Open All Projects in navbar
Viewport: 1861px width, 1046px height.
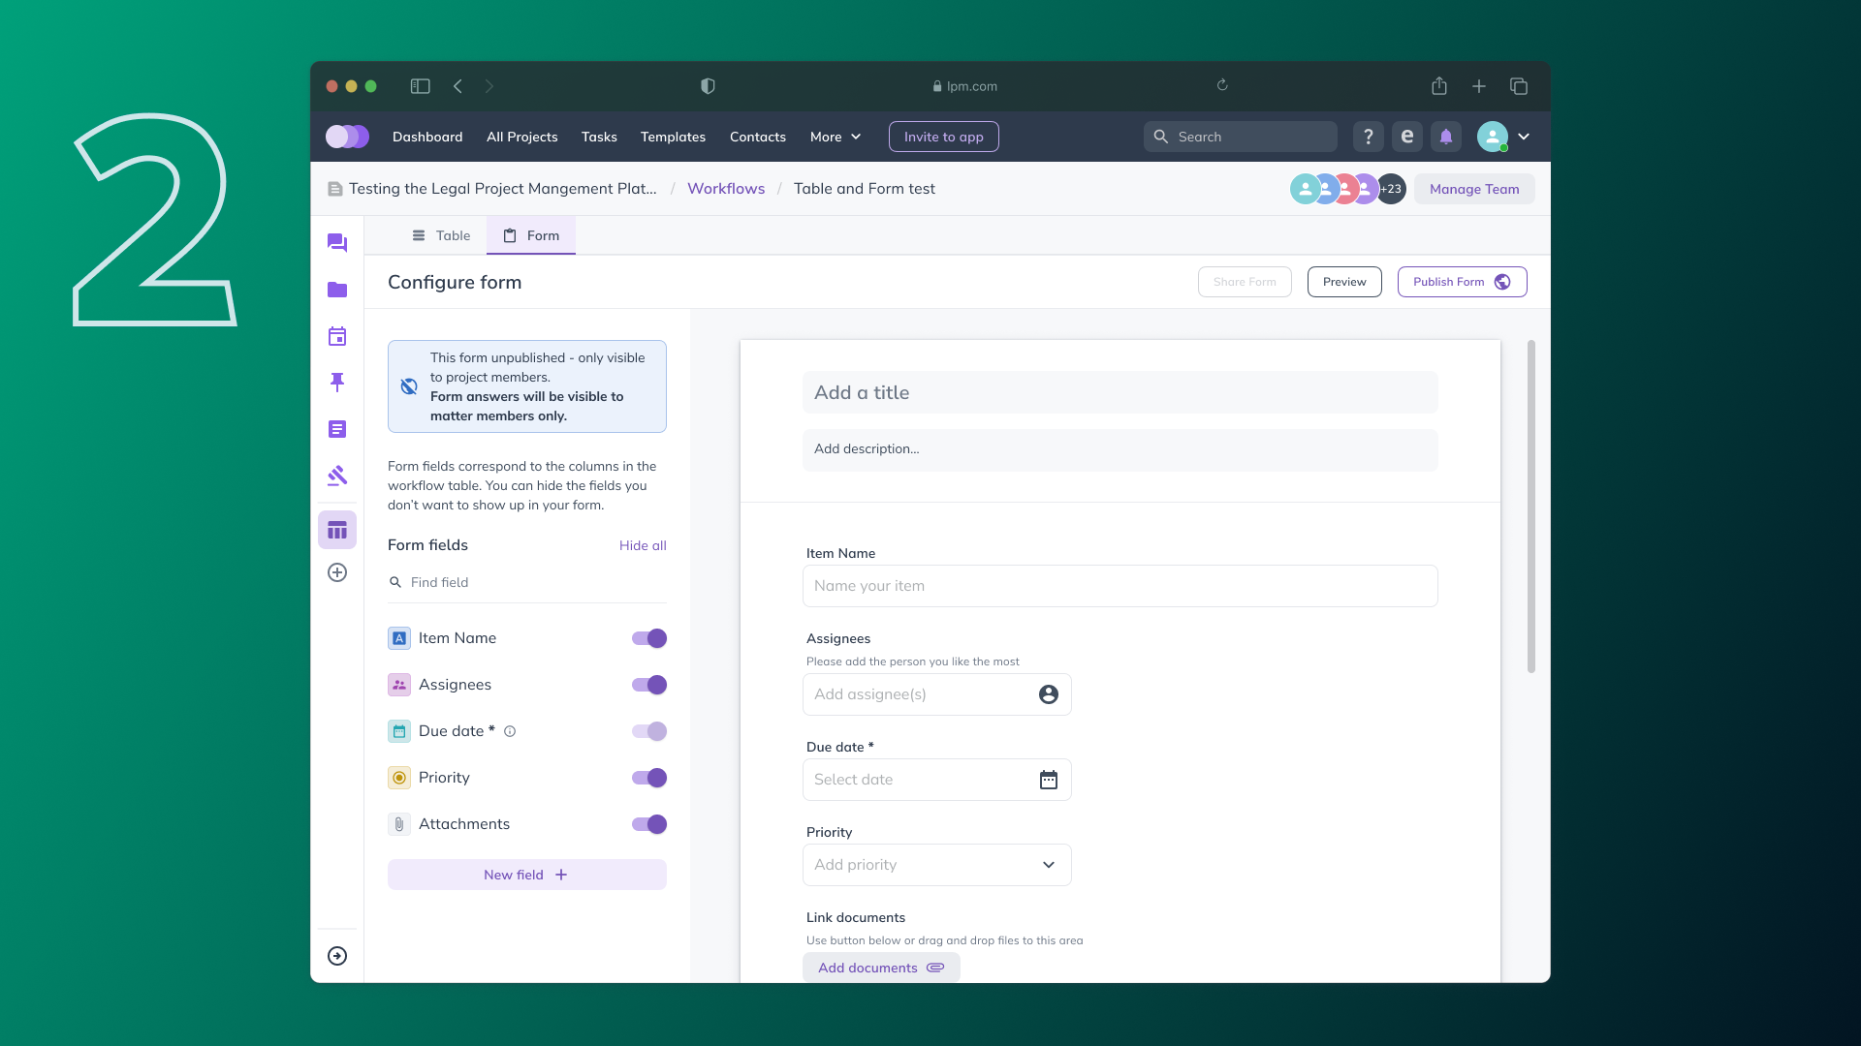click(x=522, y=137)
